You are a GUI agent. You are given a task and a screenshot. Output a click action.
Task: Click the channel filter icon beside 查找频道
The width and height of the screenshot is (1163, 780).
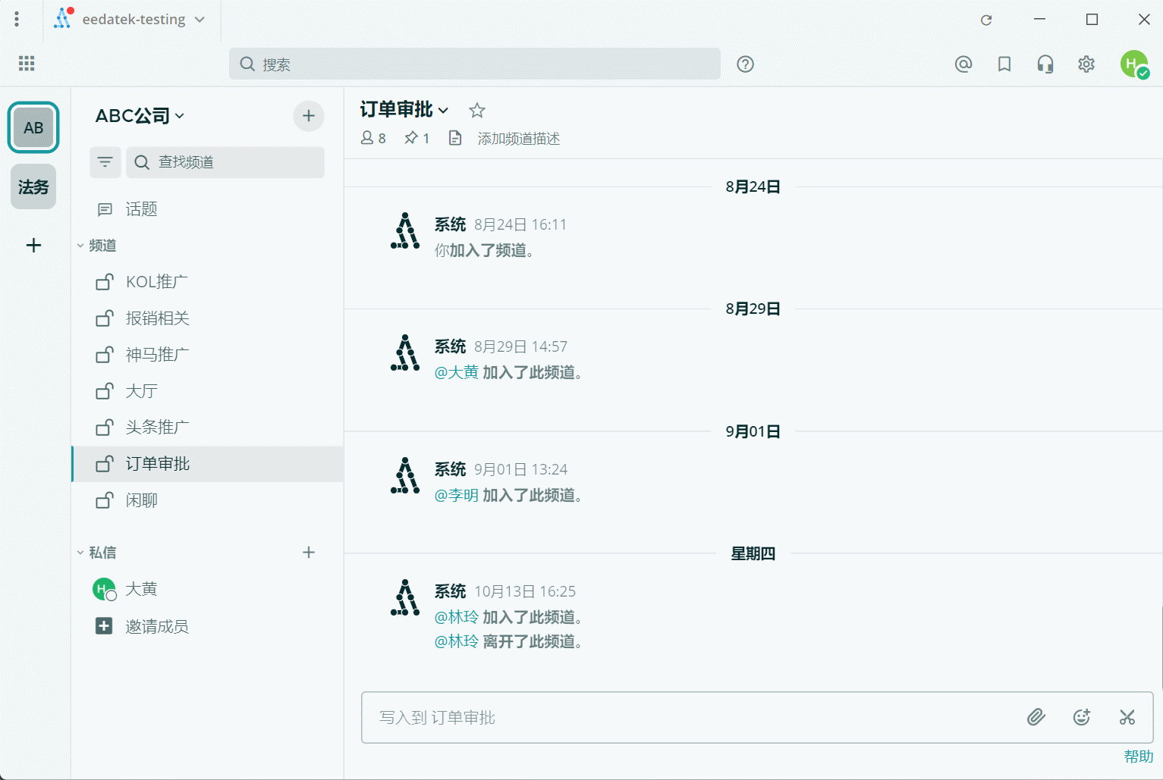point(105,161)
